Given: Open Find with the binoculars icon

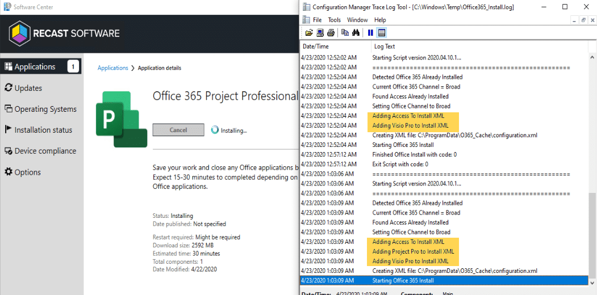Looking at the screenshot, I should (356, 32).
